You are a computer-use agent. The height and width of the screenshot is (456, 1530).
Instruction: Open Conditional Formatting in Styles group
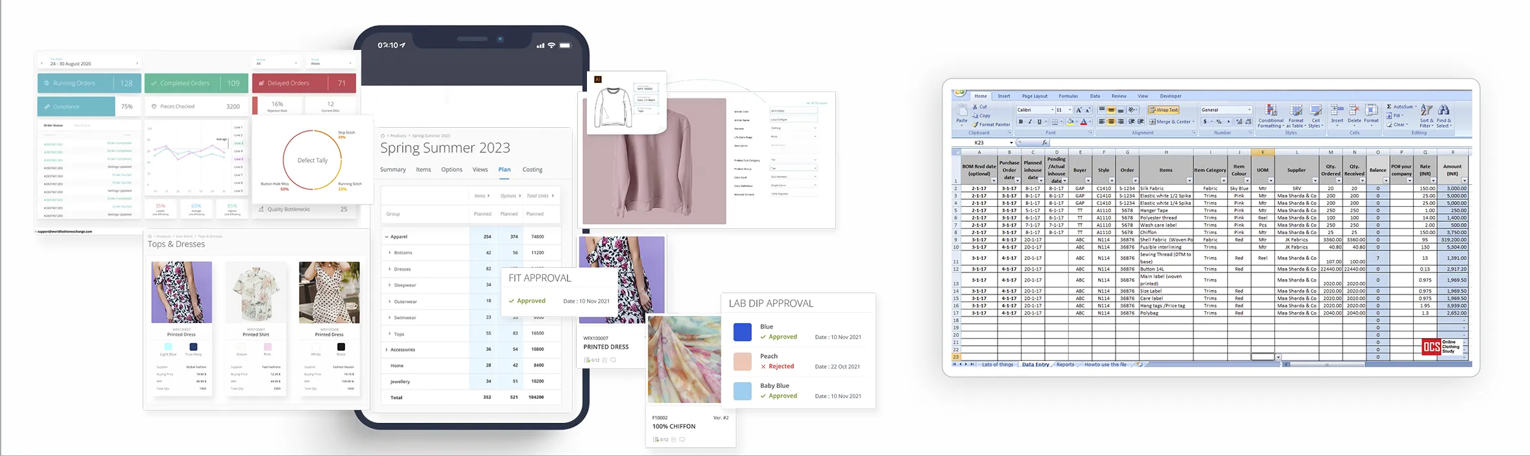point(1270,111)
